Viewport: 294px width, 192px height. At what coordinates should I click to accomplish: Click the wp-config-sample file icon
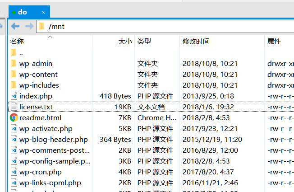click(14, 161)
